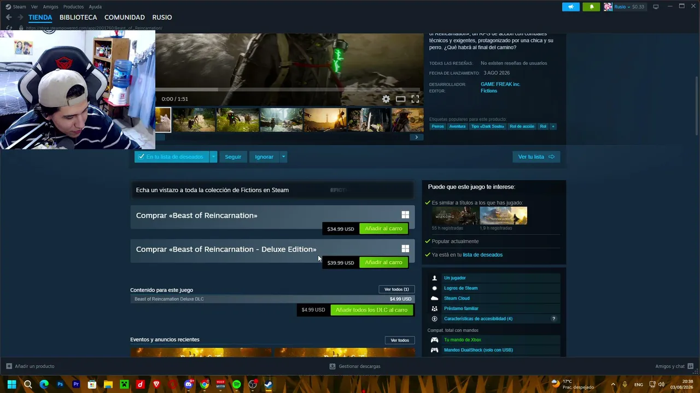Click the Ignorar button

tap(264, 157)
